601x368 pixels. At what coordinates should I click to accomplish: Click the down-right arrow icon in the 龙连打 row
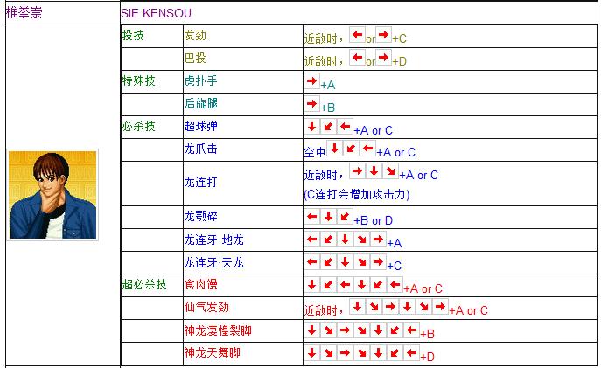coord(390,170)
